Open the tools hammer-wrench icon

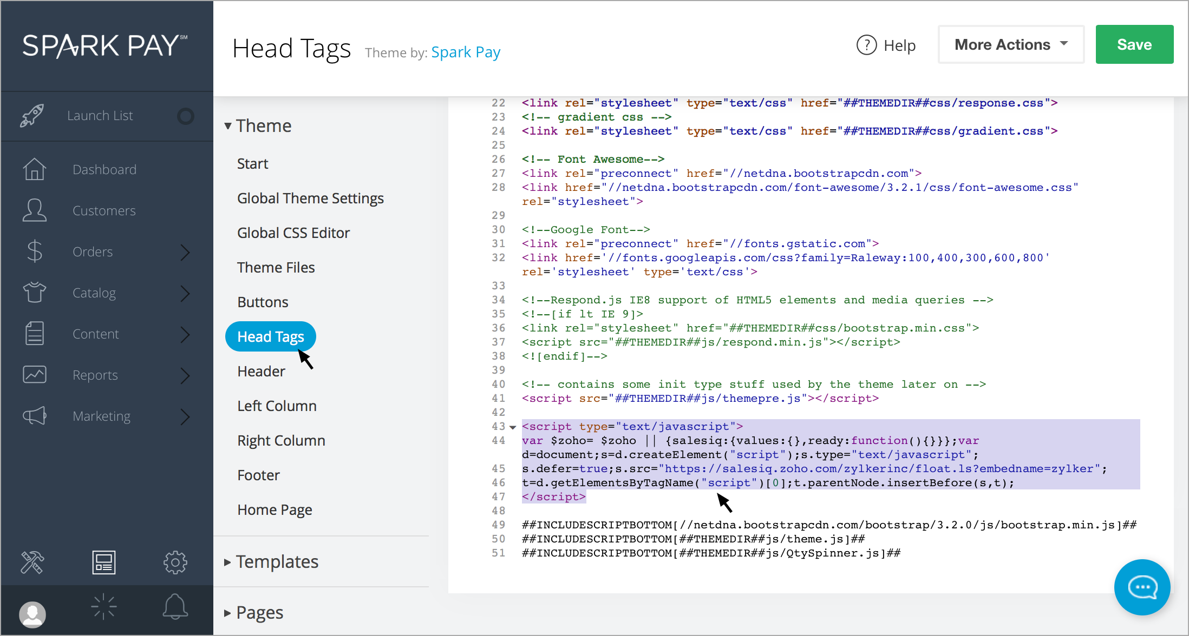(32, 562)
